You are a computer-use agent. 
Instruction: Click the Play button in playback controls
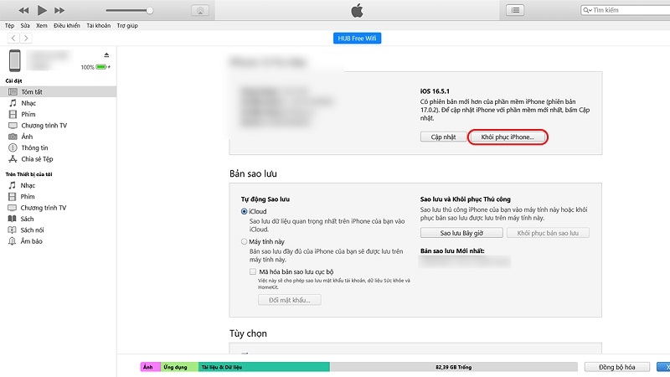point(42,10)
